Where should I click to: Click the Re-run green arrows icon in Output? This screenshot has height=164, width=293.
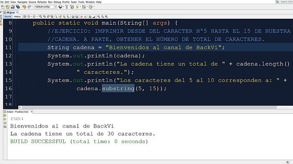click(x=5, y=115)
